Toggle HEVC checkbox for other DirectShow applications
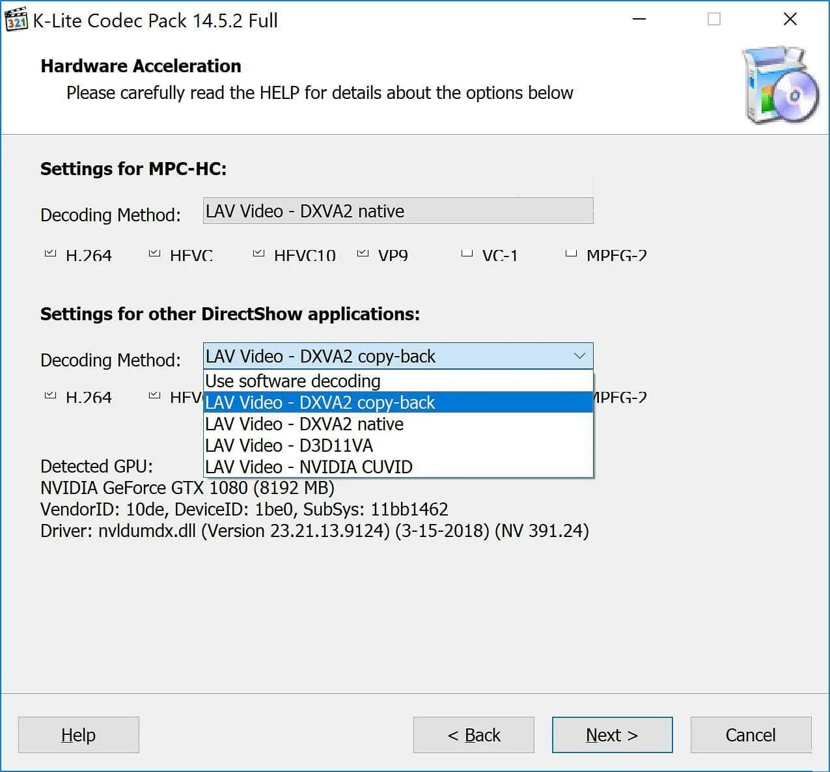830x772 pixels. 154,395
